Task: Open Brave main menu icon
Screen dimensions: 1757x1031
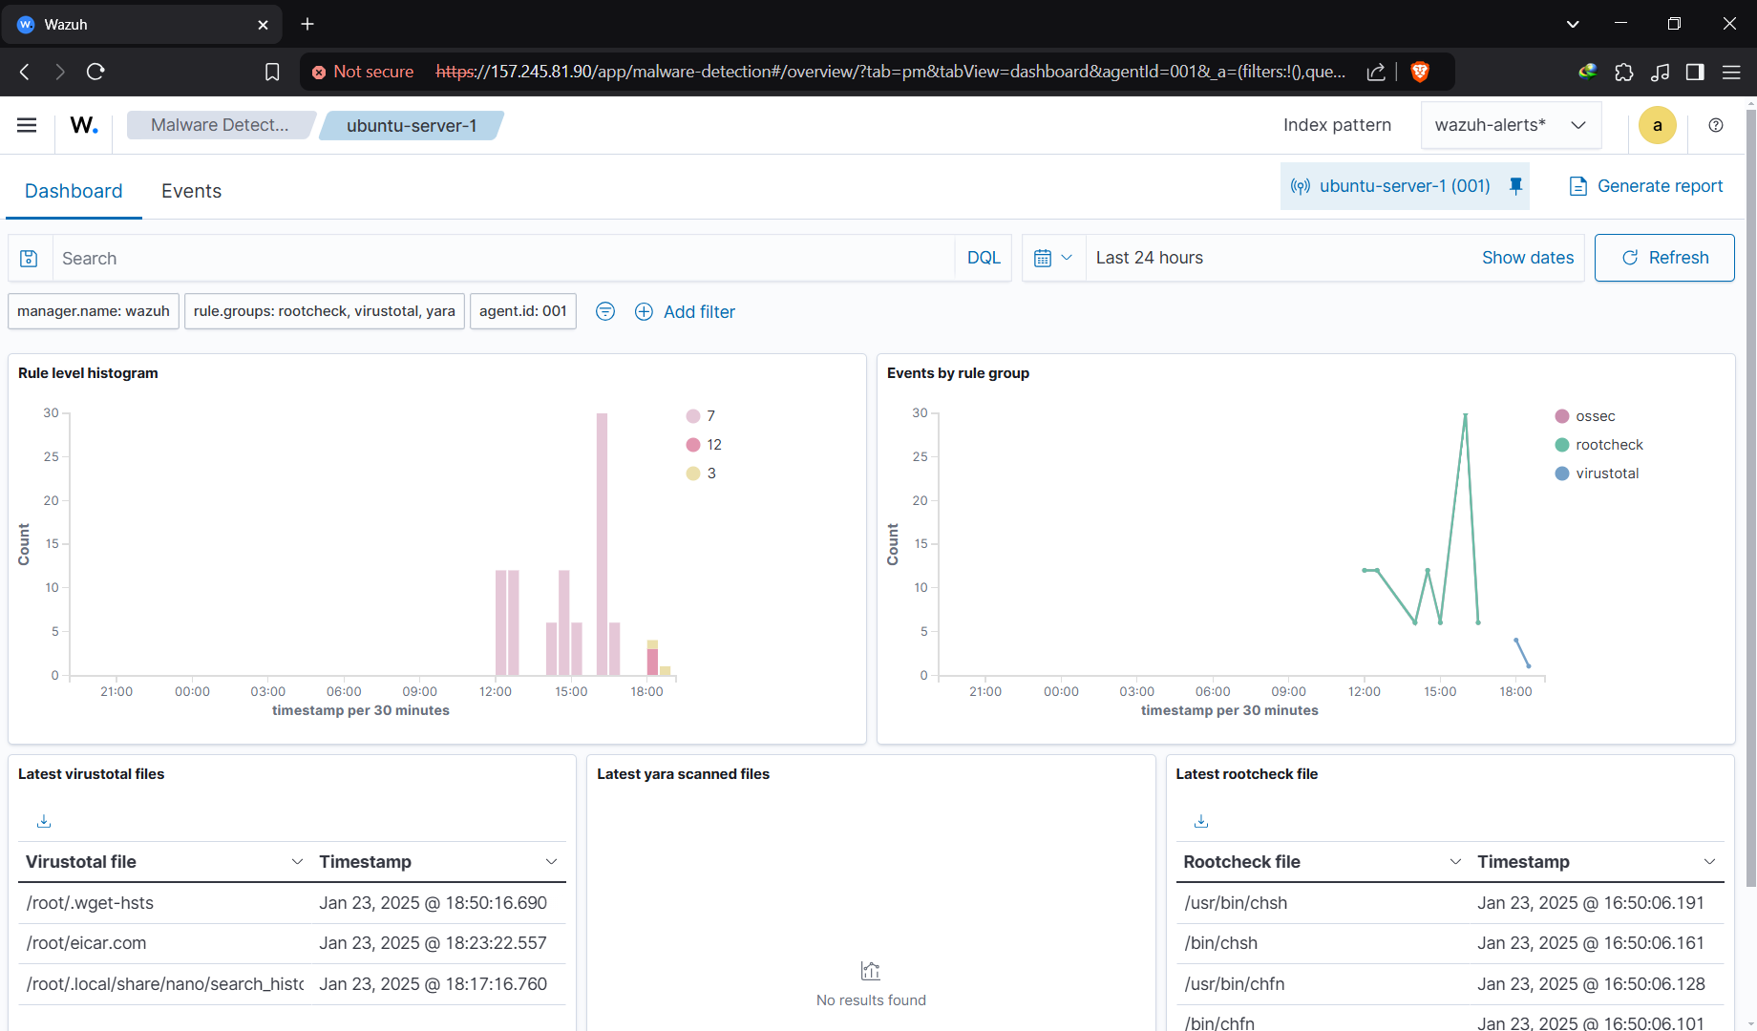Action: 1731,72
